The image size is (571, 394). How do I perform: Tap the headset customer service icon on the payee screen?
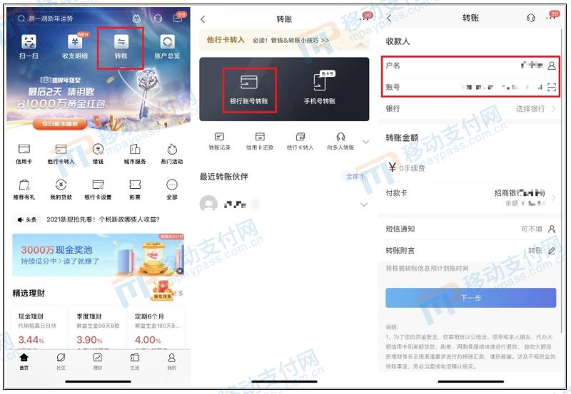pyautogui.click(x=531, y=18)
